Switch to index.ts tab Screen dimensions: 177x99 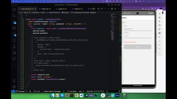click(x=77, y=9)
